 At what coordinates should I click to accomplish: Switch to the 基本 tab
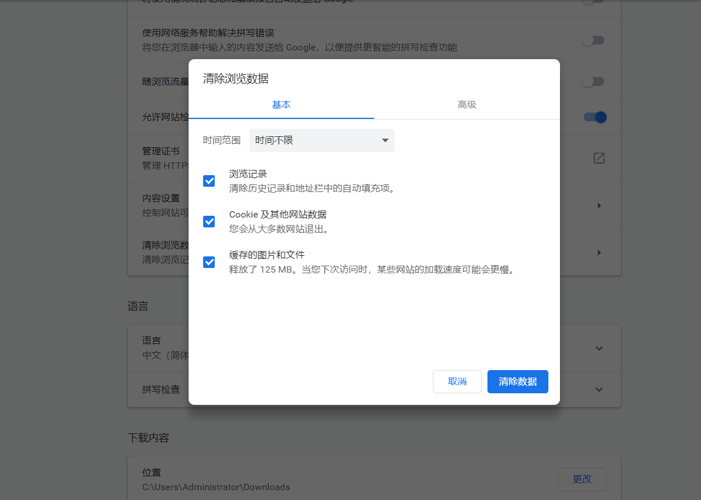coord(281,105)
